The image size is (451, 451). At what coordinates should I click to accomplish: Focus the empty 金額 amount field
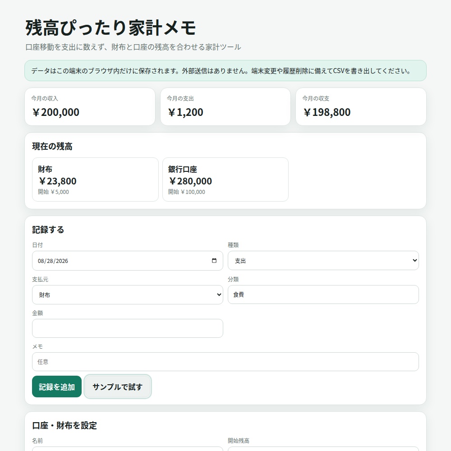[x=128, y=328]
